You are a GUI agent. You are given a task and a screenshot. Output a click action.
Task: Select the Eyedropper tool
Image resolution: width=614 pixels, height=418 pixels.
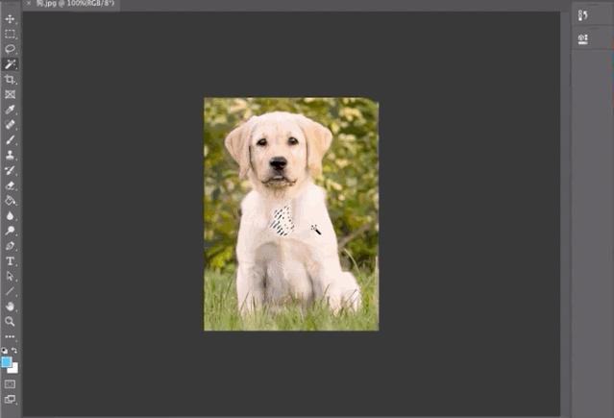click(10, 110)
